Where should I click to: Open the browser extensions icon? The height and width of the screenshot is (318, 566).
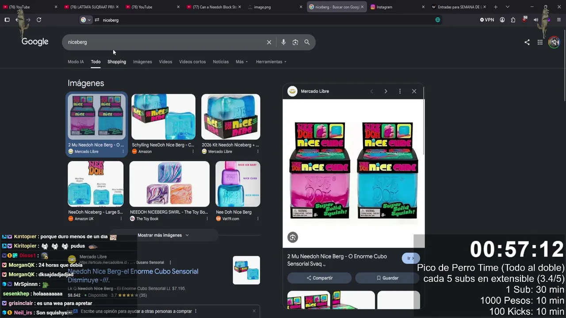513,20
